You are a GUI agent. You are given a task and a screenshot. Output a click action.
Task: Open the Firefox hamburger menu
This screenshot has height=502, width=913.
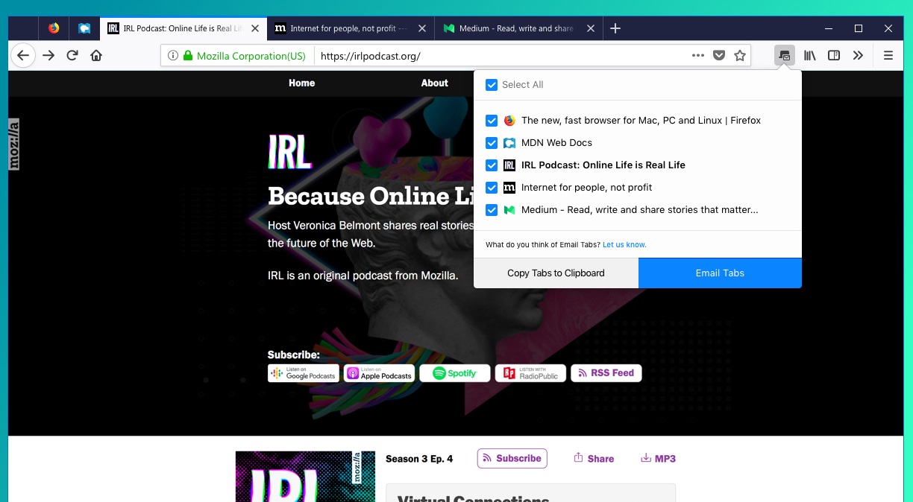coord(888,55)
